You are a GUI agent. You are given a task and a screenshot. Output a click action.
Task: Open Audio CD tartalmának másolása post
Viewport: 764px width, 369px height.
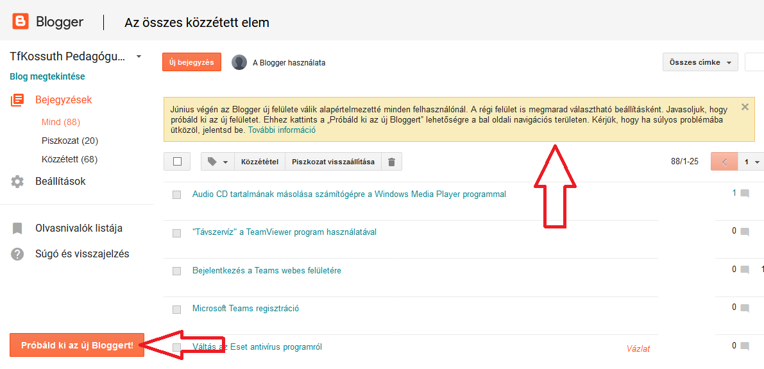tap(350, 194)
